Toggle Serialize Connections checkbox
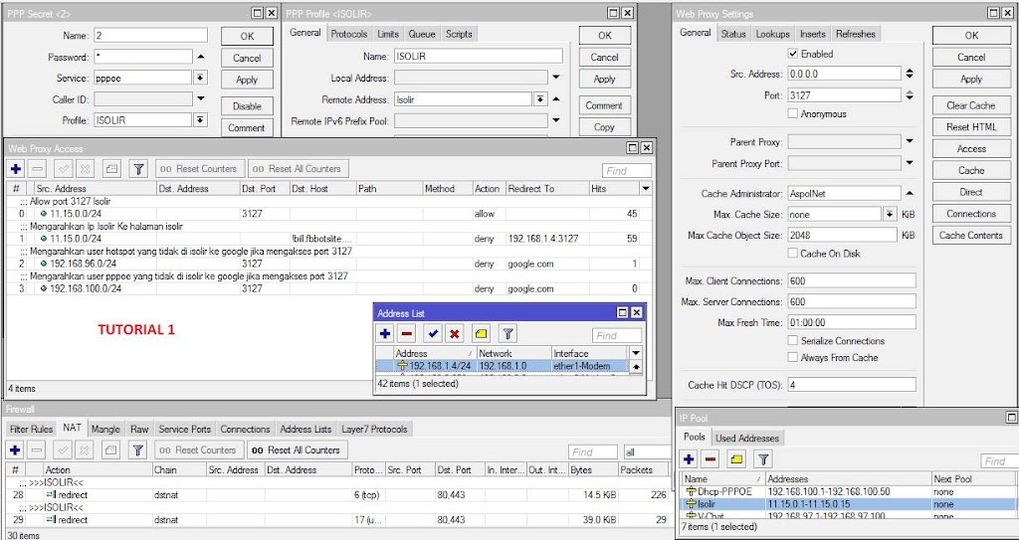The image size is (1019, 540). pyautogui.click(x=792, y=340)
